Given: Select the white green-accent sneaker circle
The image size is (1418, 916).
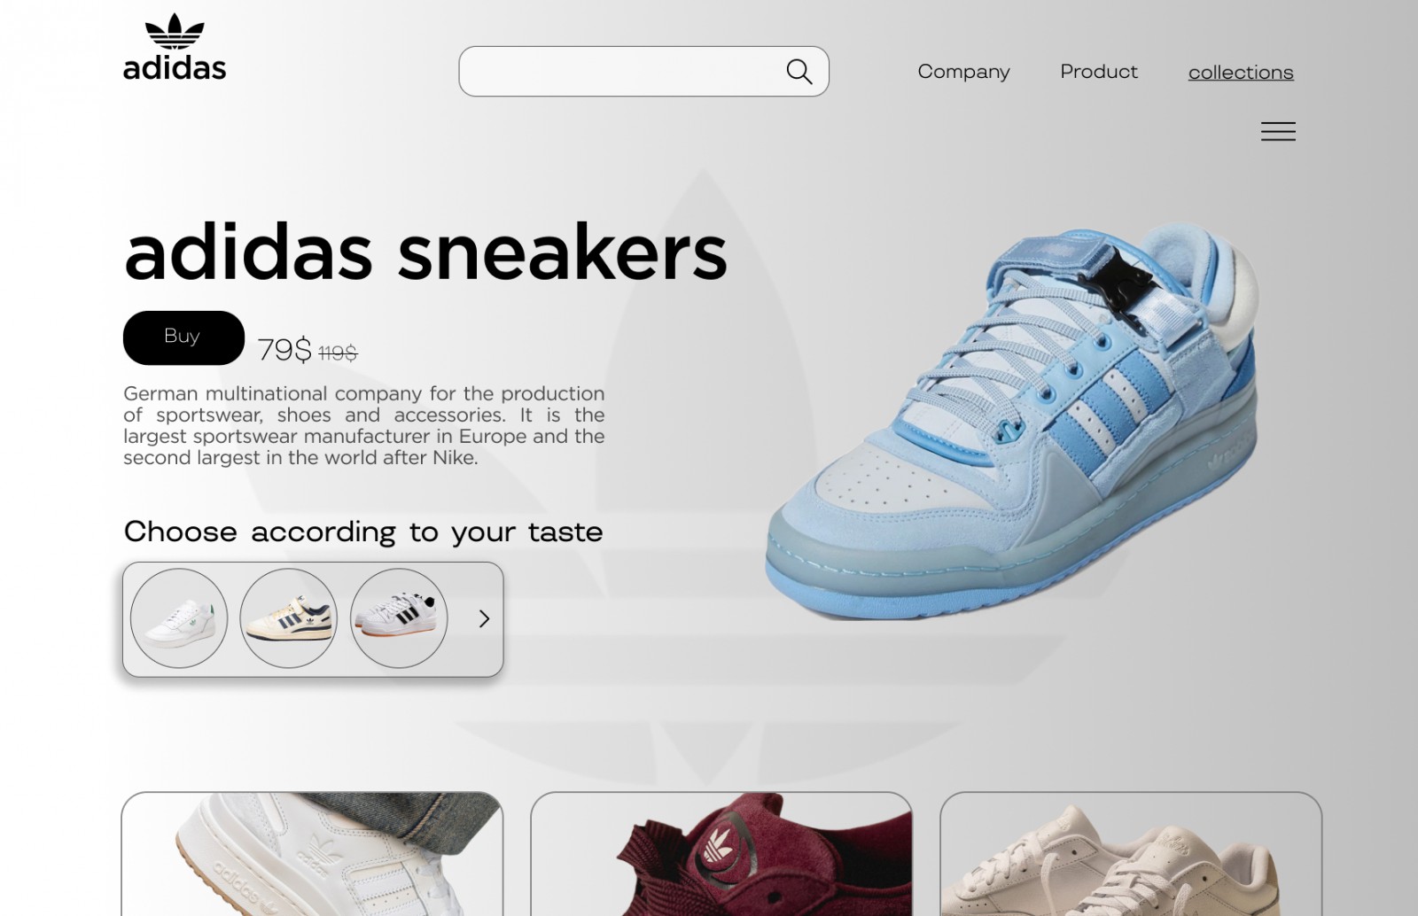Looking at the screenshot, I should (x=179, y=618).
